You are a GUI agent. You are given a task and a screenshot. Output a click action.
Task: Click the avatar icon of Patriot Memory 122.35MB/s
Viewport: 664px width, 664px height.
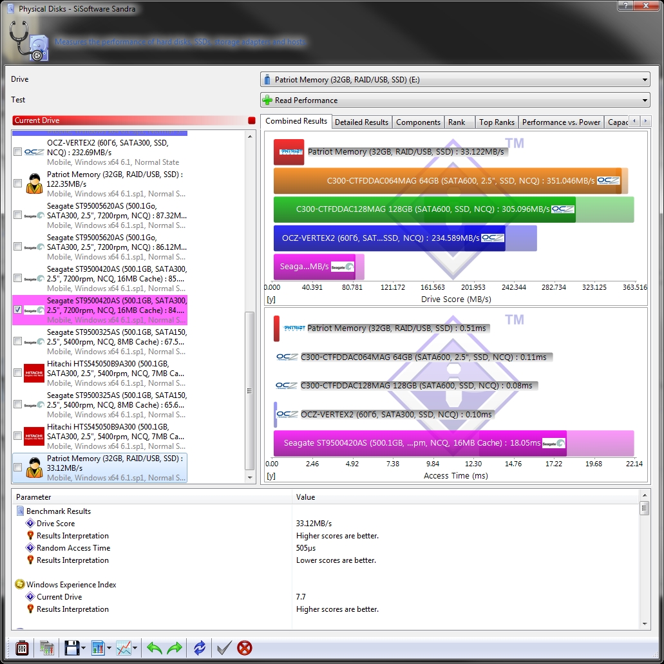[x=34, y=184]
